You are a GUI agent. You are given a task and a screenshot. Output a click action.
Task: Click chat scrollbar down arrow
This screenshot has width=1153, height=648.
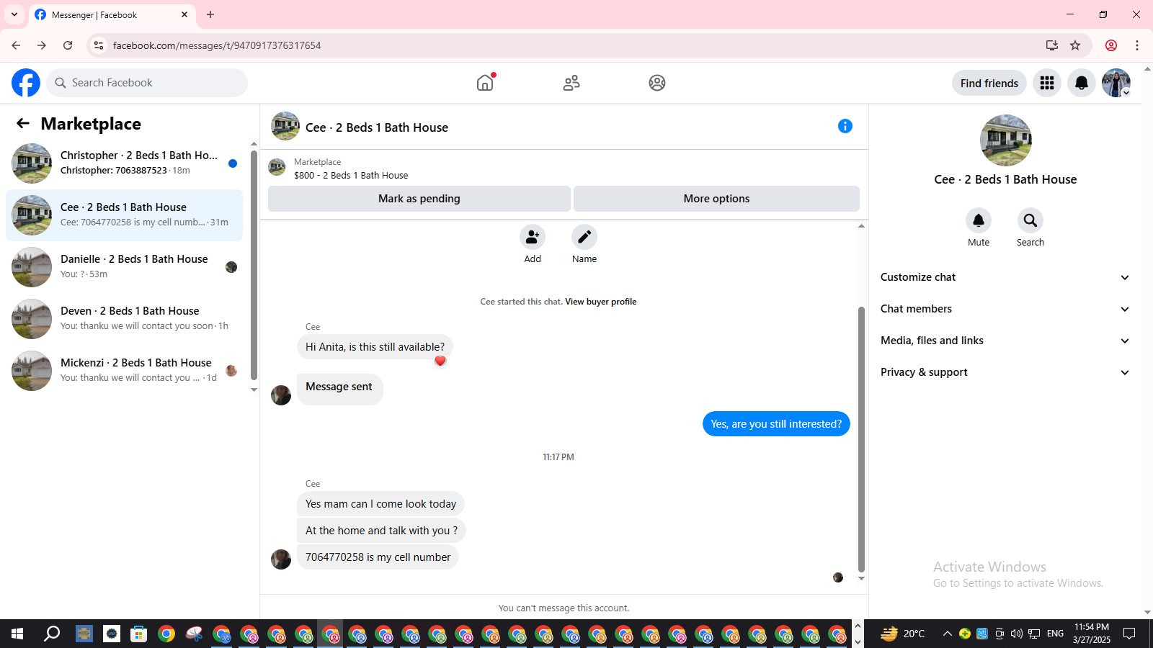tap(861, 579)
